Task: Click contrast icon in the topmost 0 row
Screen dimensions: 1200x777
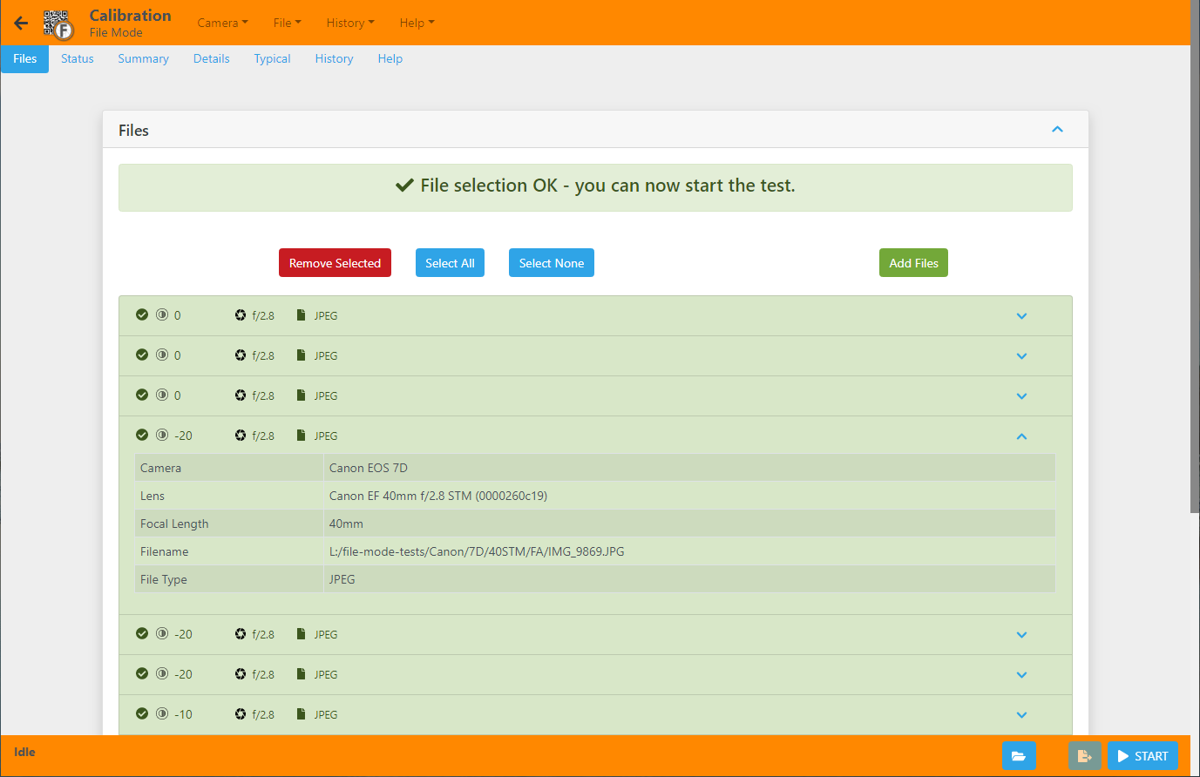Action: click(162, 314)
